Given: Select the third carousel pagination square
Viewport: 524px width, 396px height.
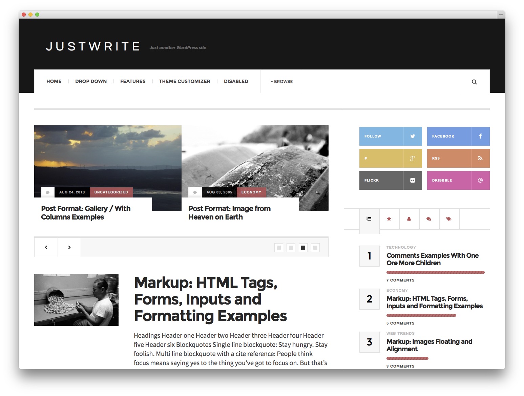Looking at the screenshot, I should (302, 247).
